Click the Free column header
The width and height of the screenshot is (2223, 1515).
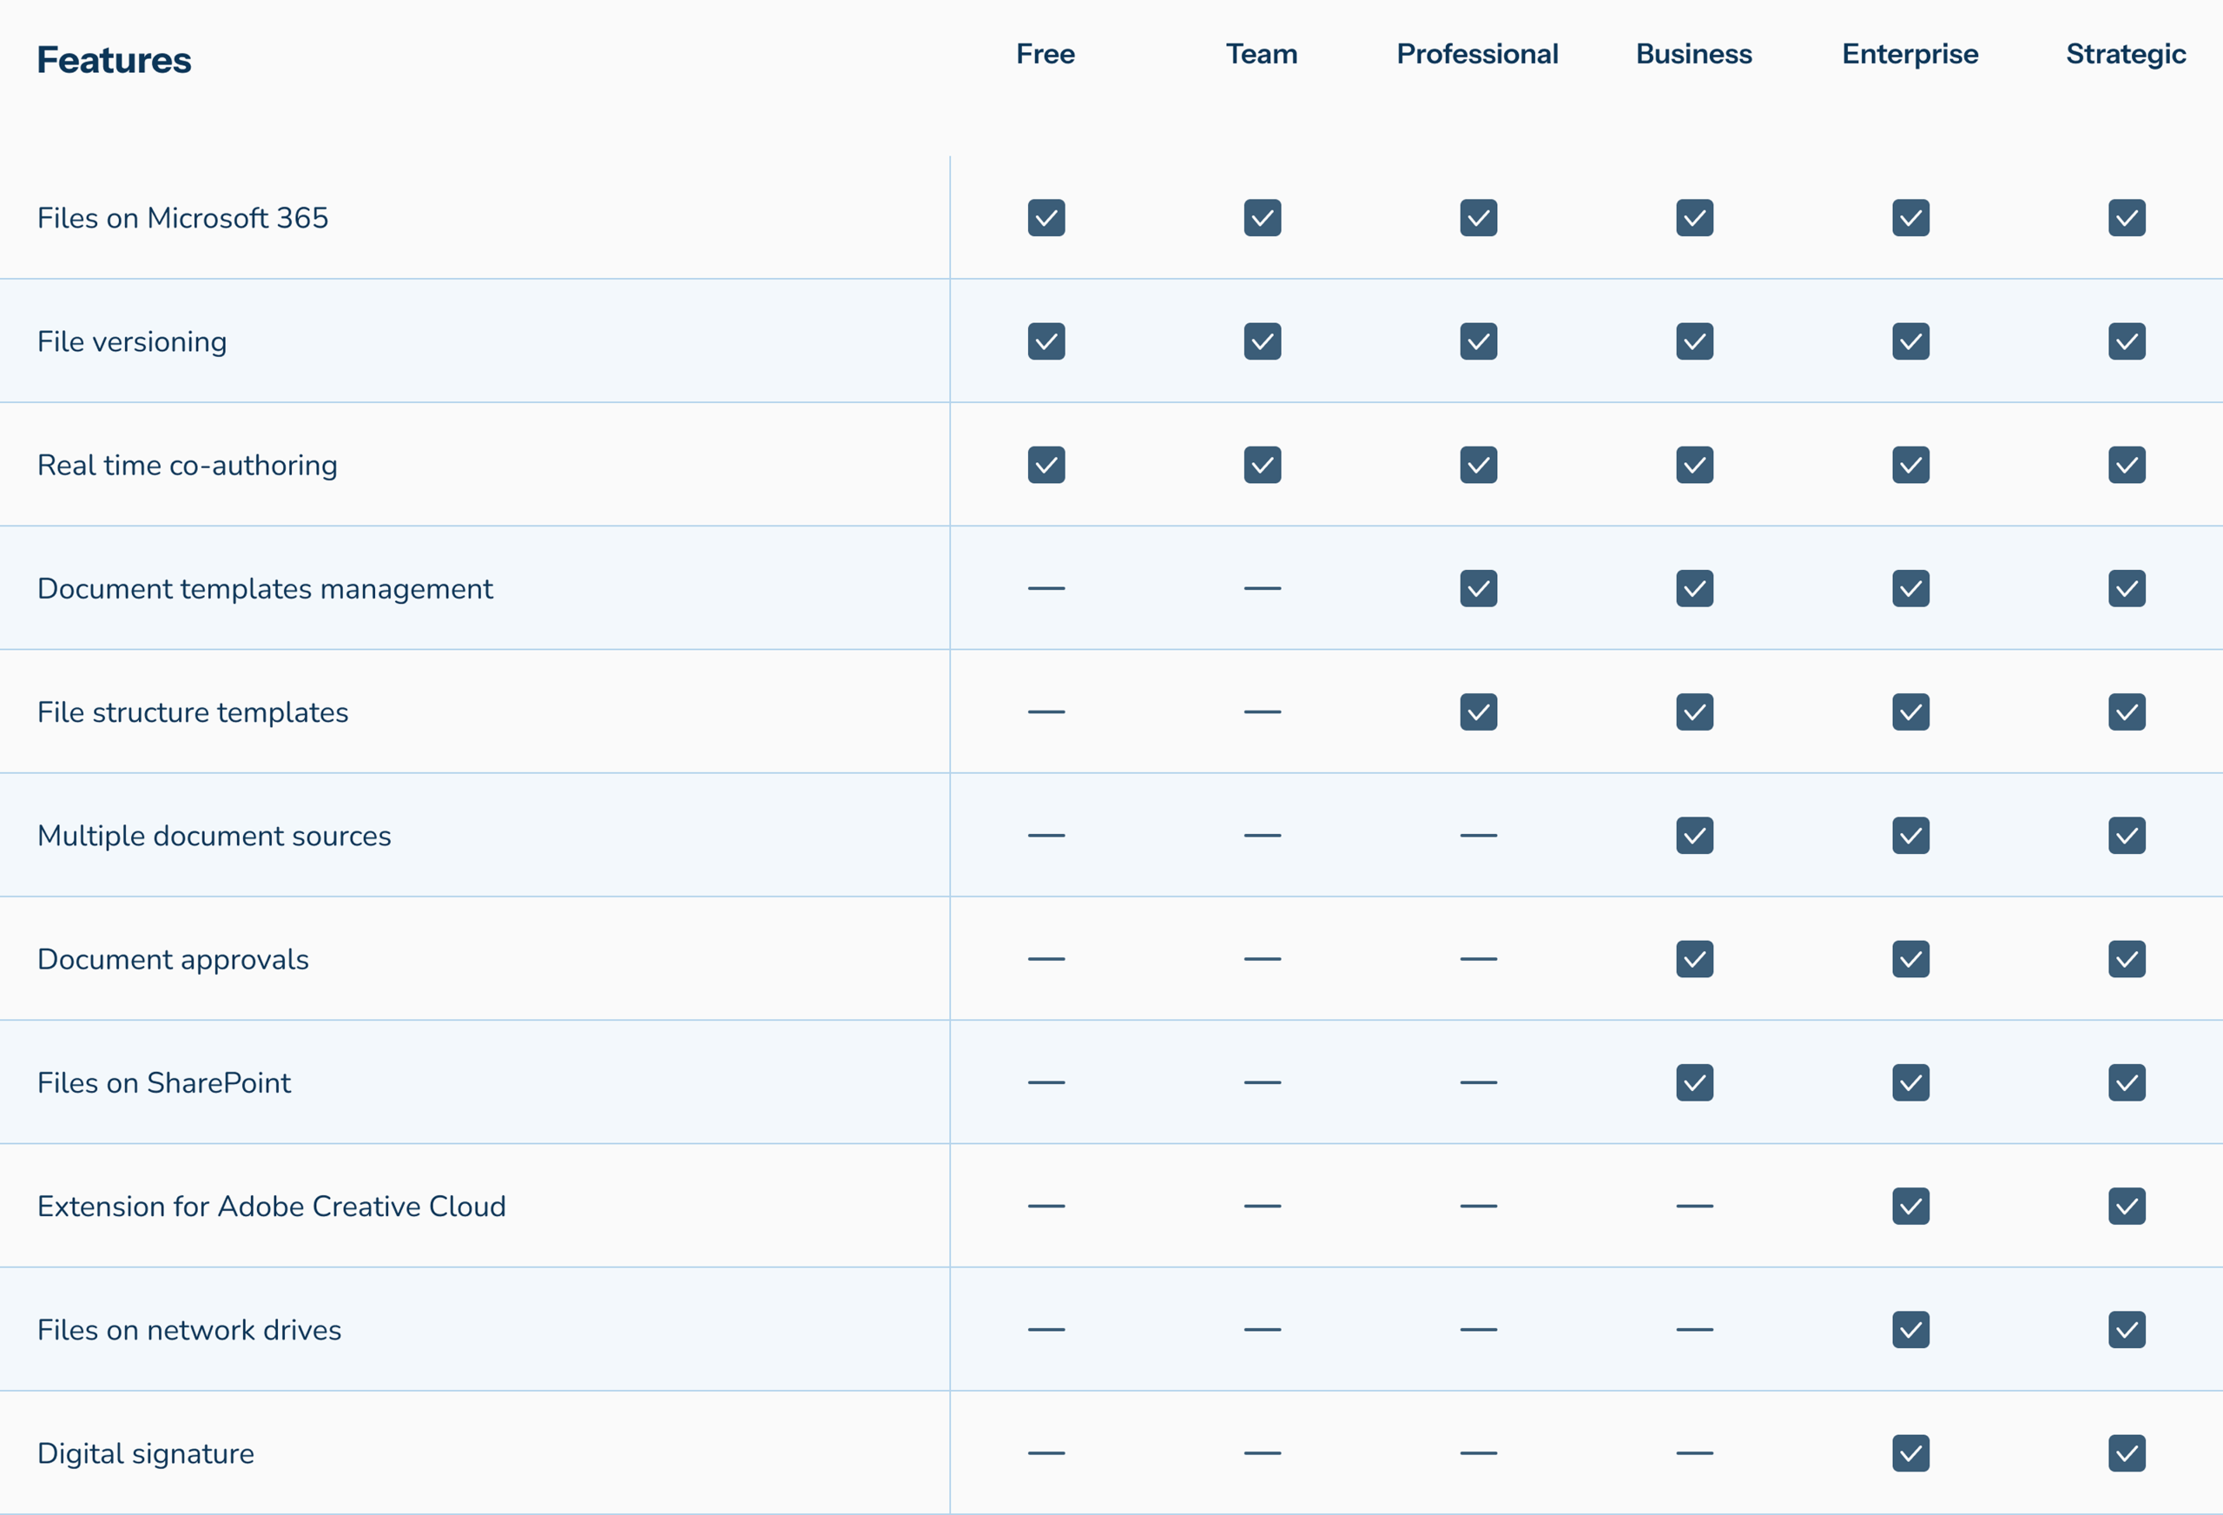tap(1046, 55)
